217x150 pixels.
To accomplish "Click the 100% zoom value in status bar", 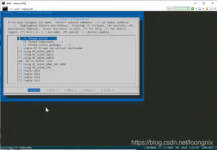I will (211, 148).
